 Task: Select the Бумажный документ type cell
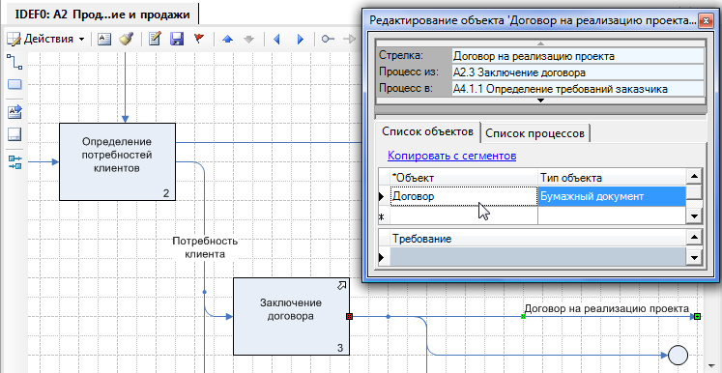click(x=612, y=196)
